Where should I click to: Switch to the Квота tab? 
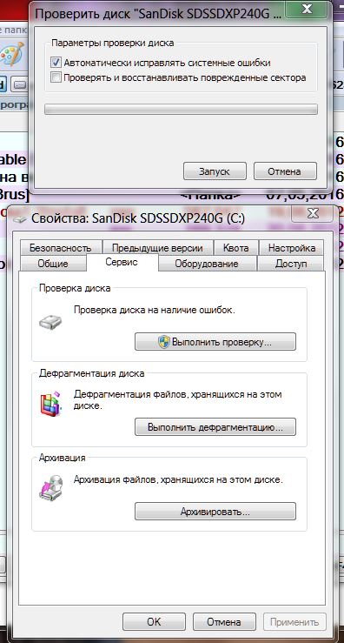click(x=236, y=248)
